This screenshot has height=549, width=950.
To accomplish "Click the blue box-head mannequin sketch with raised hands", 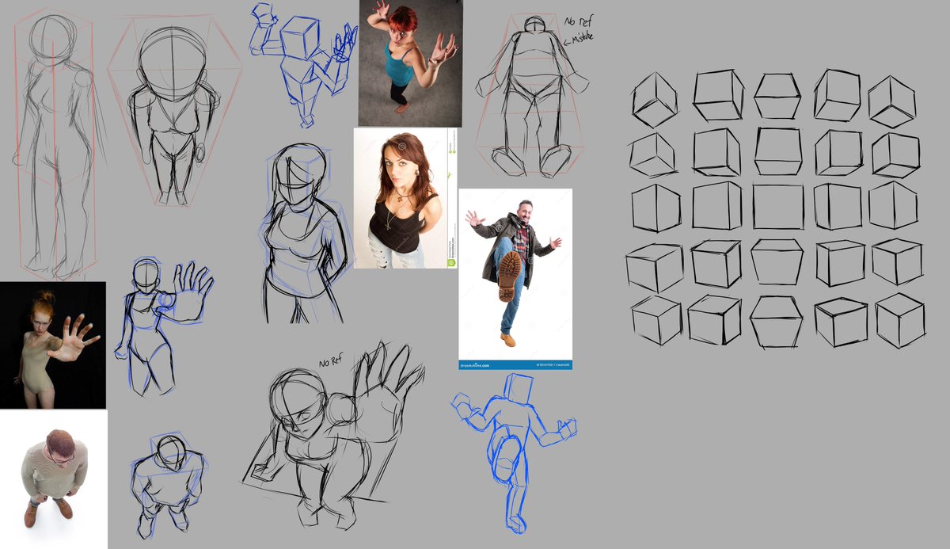I will click(x=305, y=63).
